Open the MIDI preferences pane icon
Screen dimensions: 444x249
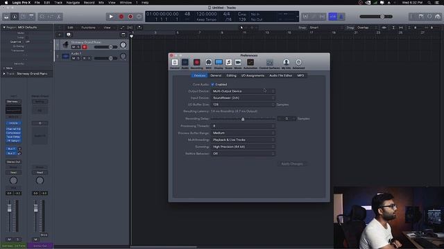[208, 64]
